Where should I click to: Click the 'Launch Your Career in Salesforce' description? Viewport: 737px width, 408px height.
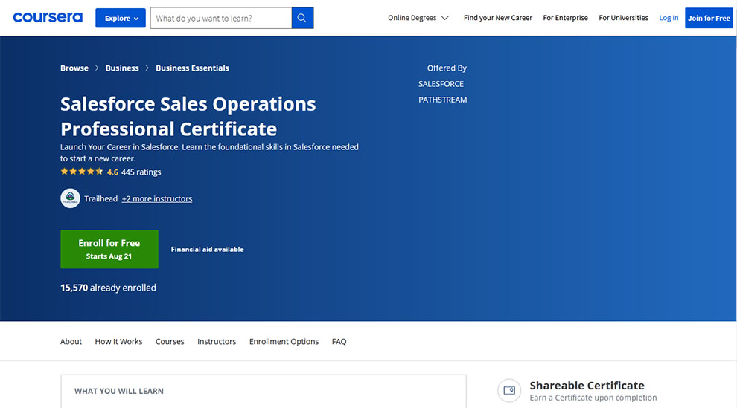point(209,152)
